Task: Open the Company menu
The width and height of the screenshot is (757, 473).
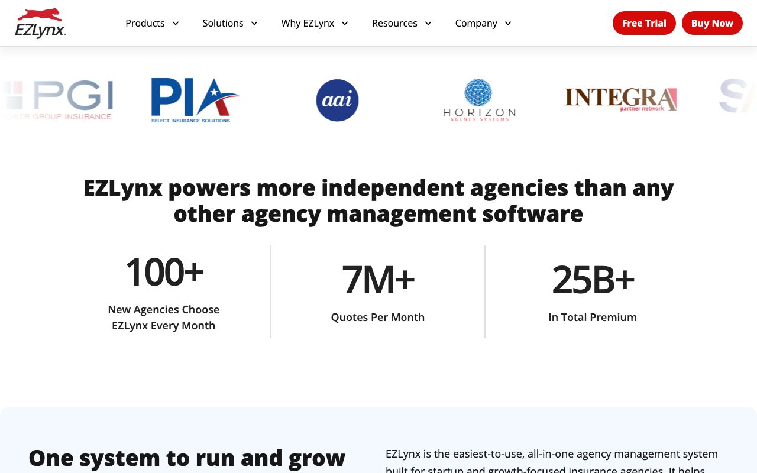Action: pos(476,23)
